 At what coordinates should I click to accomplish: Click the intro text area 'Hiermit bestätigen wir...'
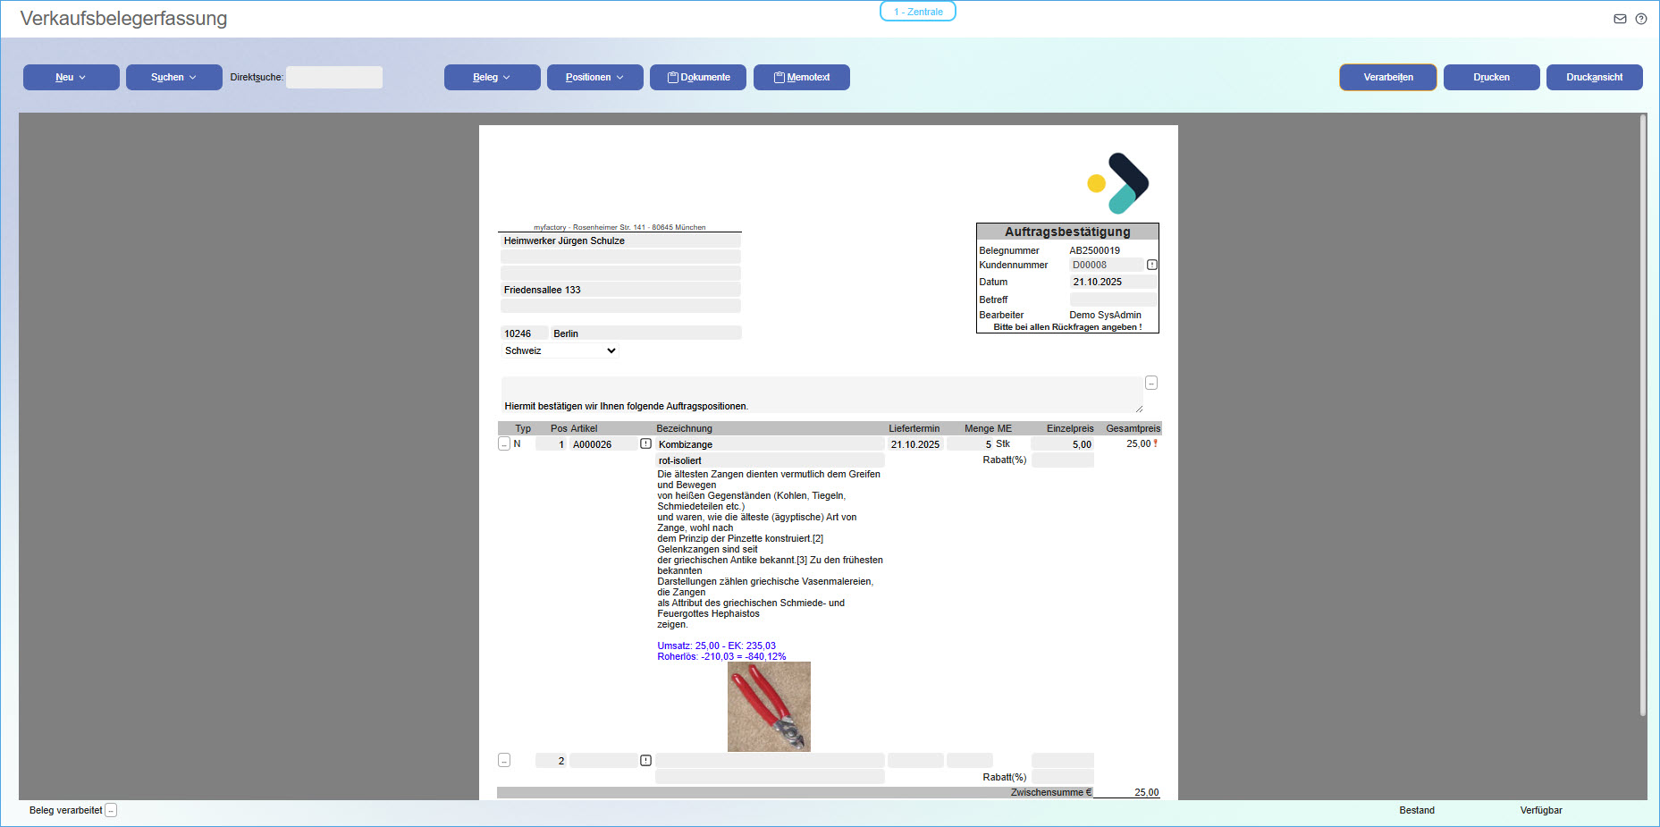tap(822, 395)
